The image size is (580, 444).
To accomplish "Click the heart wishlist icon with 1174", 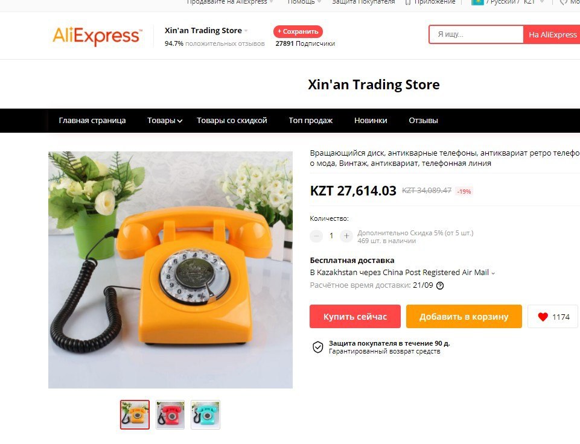I will click(553, 317).
